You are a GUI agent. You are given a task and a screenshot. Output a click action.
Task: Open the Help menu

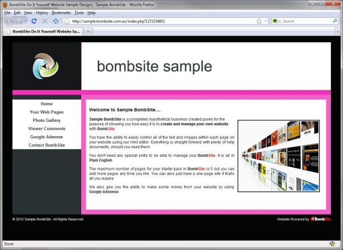[91, 13]
